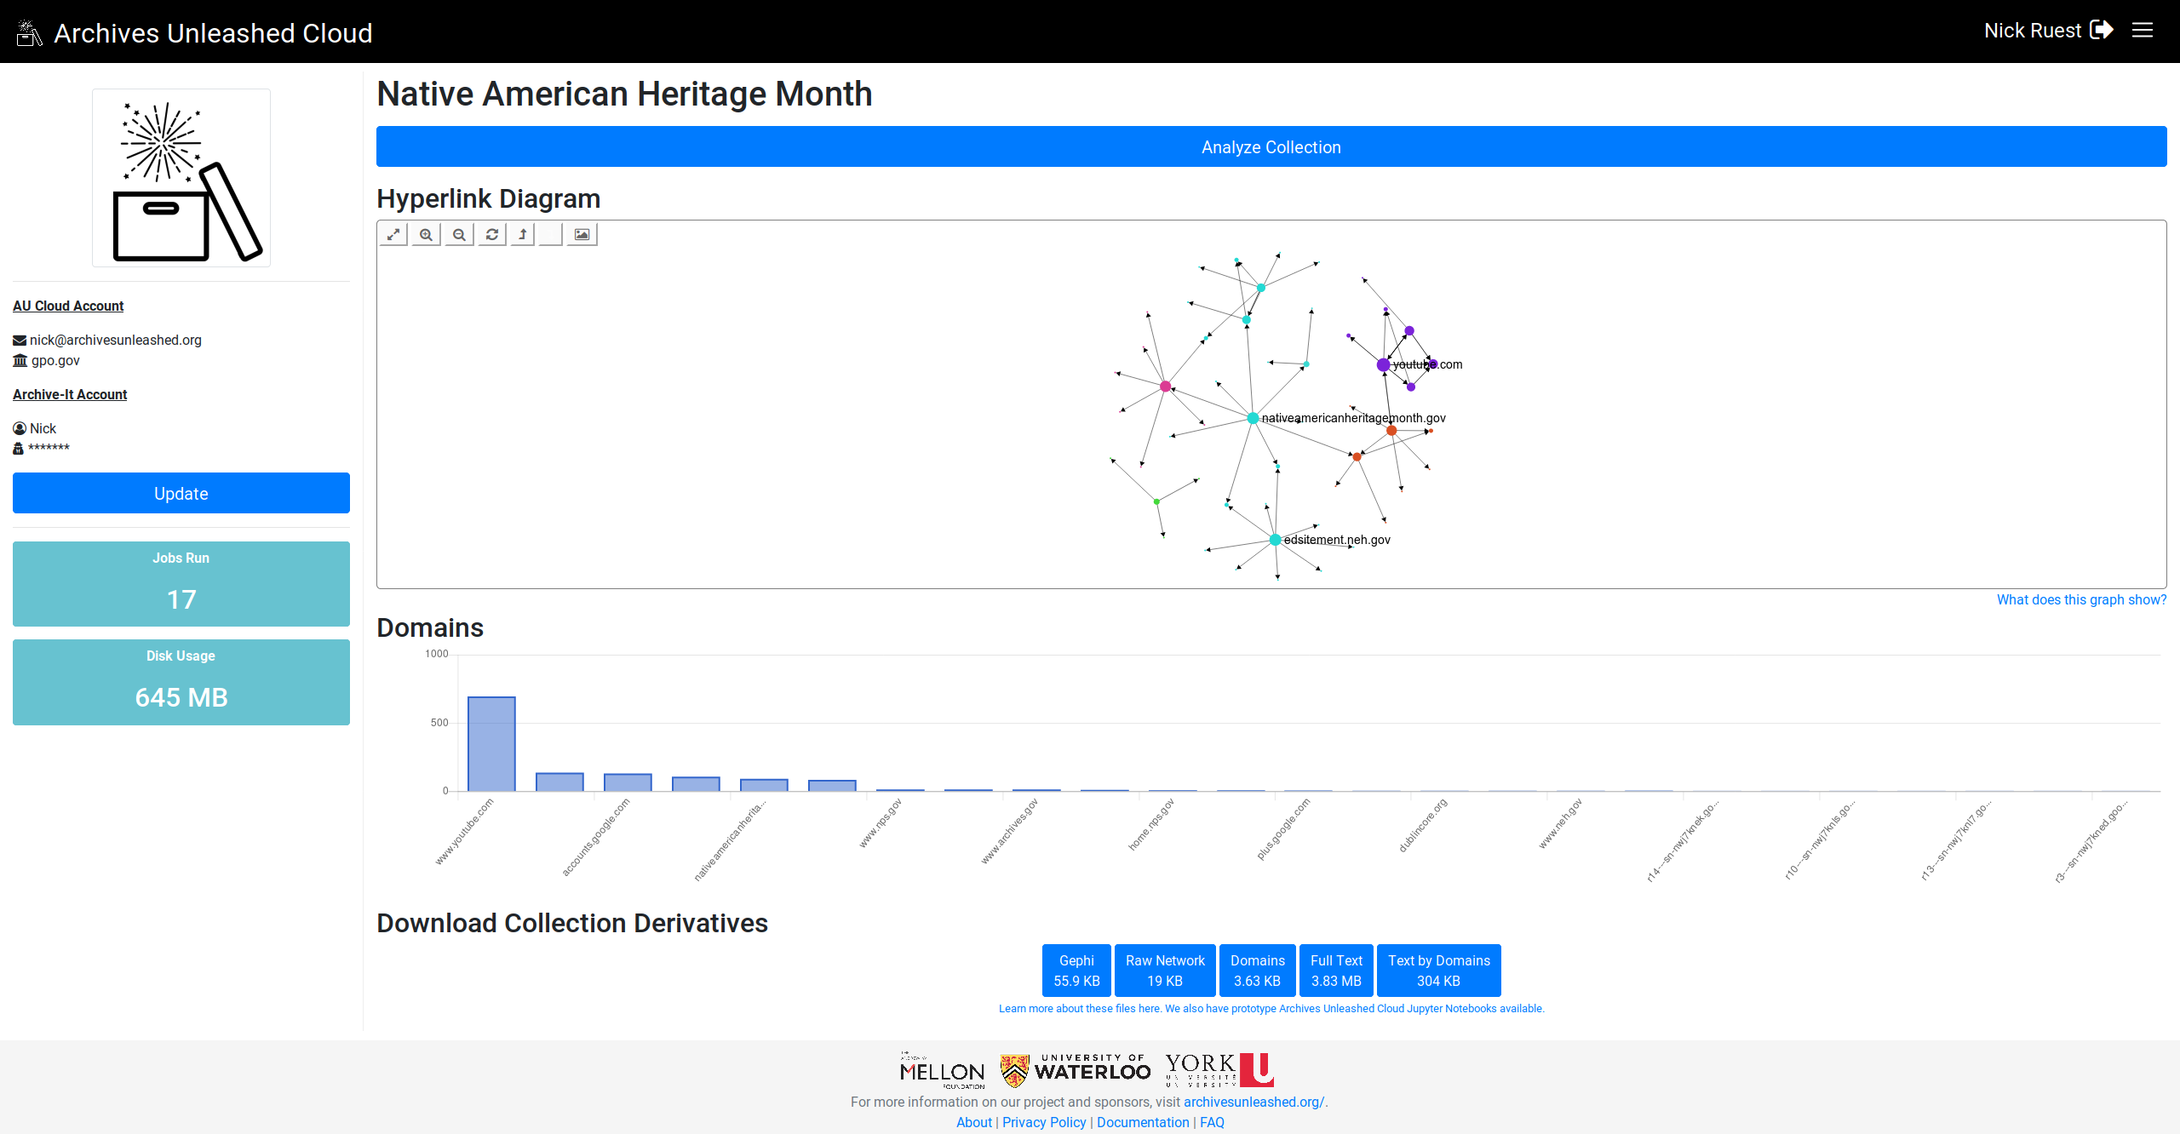Download the Full Text 3.83 MB file
This screenshot has width=2180, height=1134.
[x=1336, y=971]
